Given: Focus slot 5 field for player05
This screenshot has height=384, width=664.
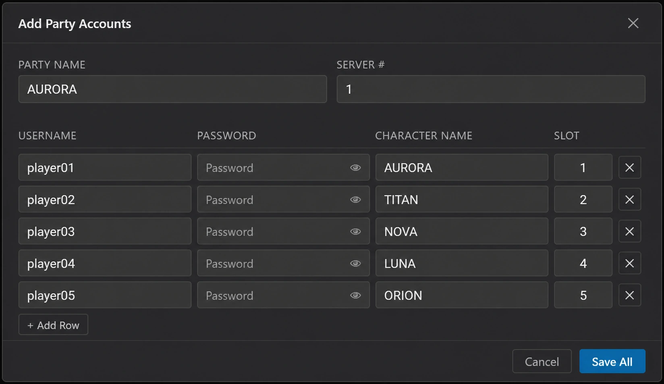Looking at the screenshot, I should pyautogui.click(x=583, y=295).
